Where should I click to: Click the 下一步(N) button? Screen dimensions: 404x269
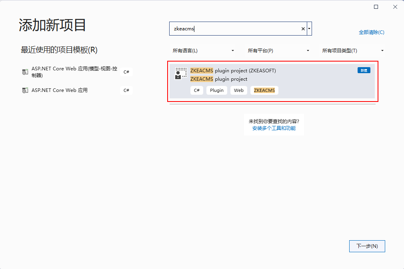[367, 246]
